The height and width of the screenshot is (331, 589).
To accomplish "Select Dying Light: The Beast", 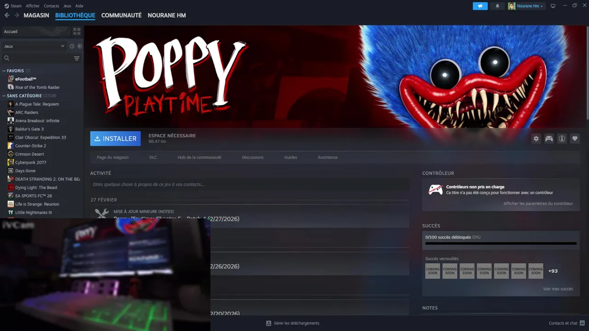I will click(x=36, y=188).
